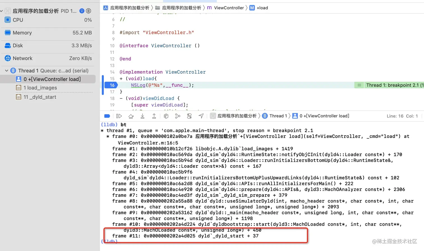Open the Debug Memory Graph tool
This screenshot has height=251, width=424.
(x=178, y=116)
